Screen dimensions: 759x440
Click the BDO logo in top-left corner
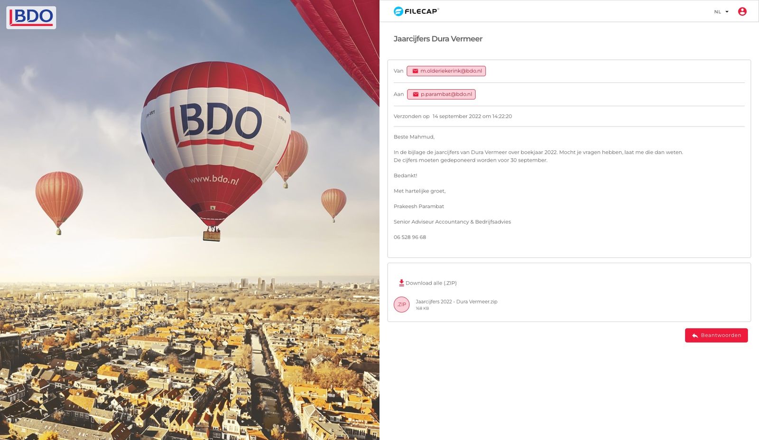point(31,18)
